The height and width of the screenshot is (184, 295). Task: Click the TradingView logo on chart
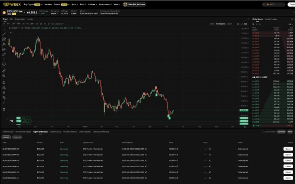12,121
